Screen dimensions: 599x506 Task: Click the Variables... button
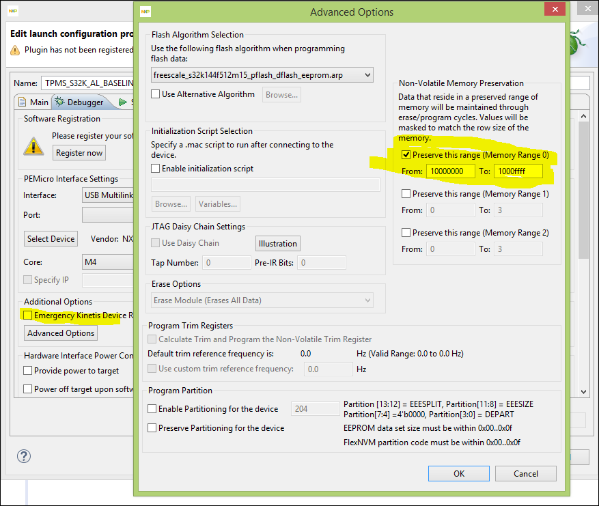point(218,204)
